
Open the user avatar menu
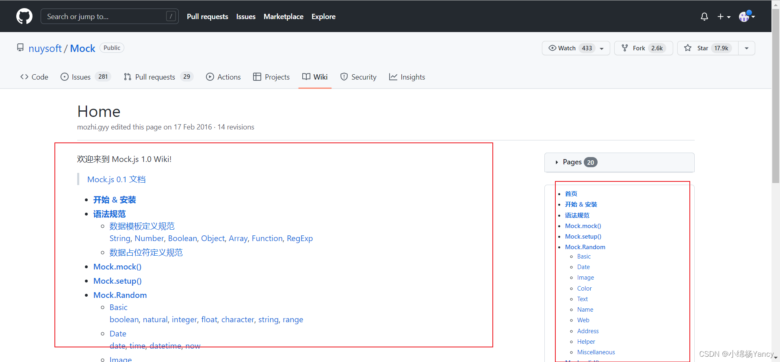pyautogui.click(x=747, y=16)
